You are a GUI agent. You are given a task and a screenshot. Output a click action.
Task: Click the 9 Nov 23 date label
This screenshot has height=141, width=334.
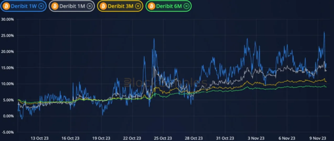coord(317,138)
